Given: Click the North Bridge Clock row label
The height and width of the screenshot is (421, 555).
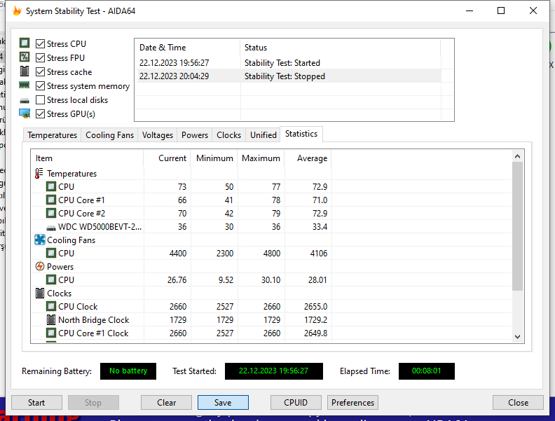Looking at the screenshot, I should click(94, 320).
